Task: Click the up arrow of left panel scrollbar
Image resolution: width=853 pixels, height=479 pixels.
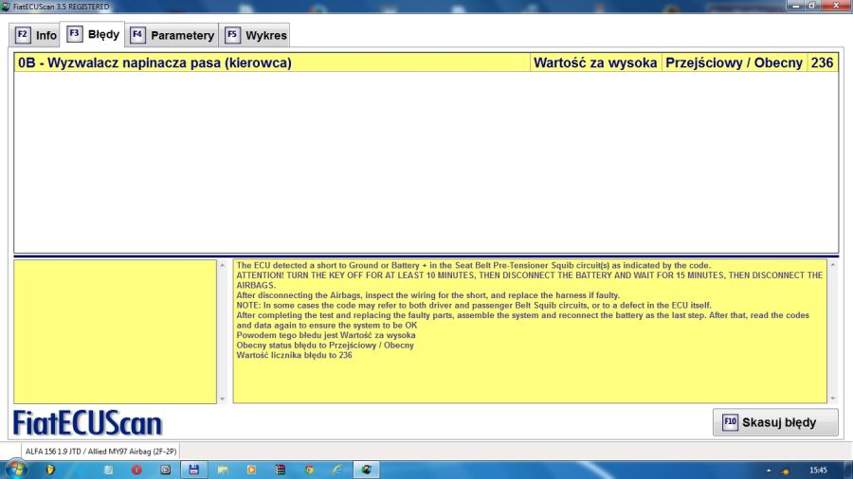Action: 222,265
